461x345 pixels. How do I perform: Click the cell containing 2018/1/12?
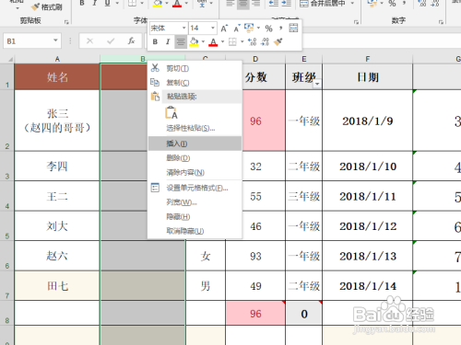(368, 226)
